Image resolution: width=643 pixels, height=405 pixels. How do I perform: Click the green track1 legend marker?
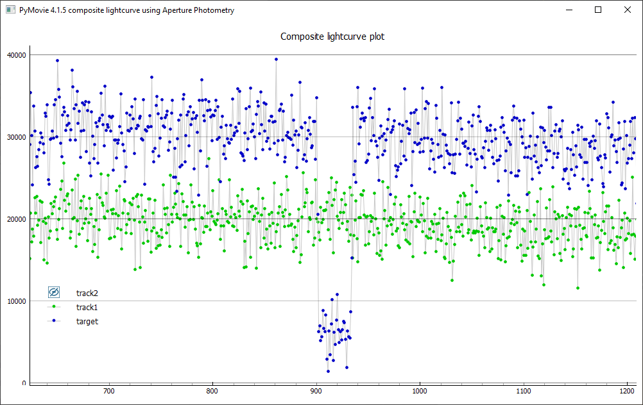(54, 307)
